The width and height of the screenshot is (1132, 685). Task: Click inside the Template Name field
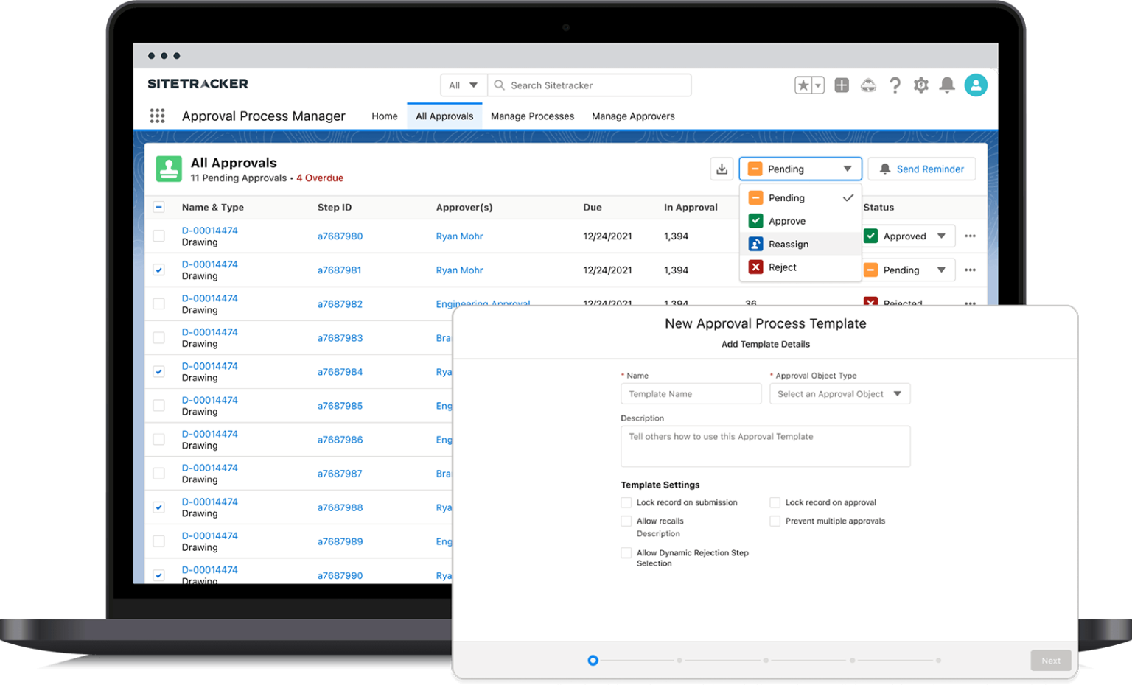[691, 393]
